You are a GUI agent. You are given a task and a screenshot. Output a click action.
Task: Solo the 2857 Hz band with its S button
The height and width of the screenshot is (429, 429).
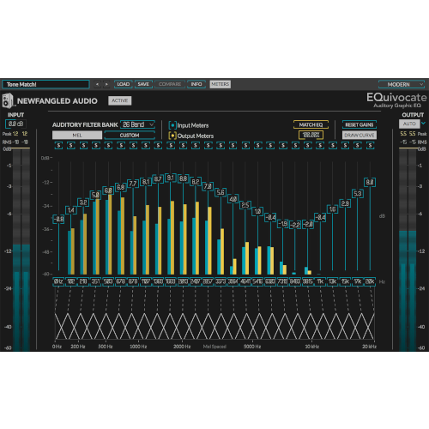click(x=208, y=146)
